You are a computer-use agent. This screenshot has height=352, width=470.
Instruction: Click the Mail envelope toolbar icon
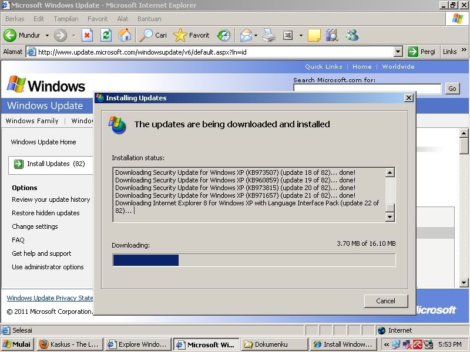click(x=246, y=35)
